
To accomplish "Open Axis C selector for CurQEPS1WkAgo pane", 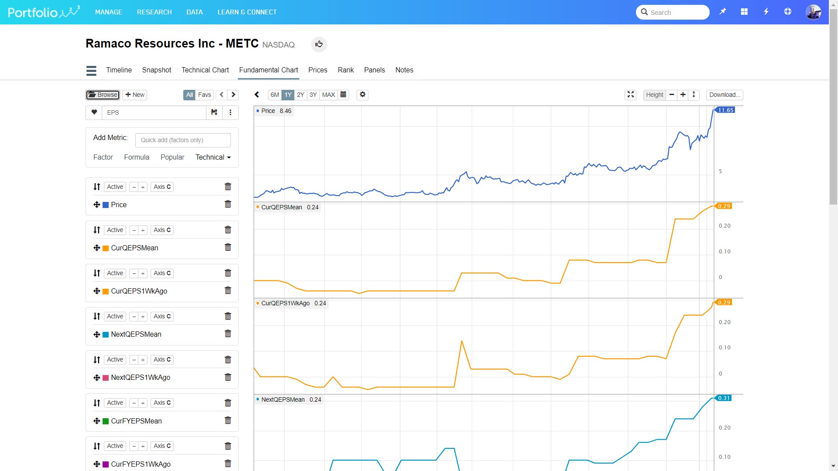I will (x=162, y=273).
